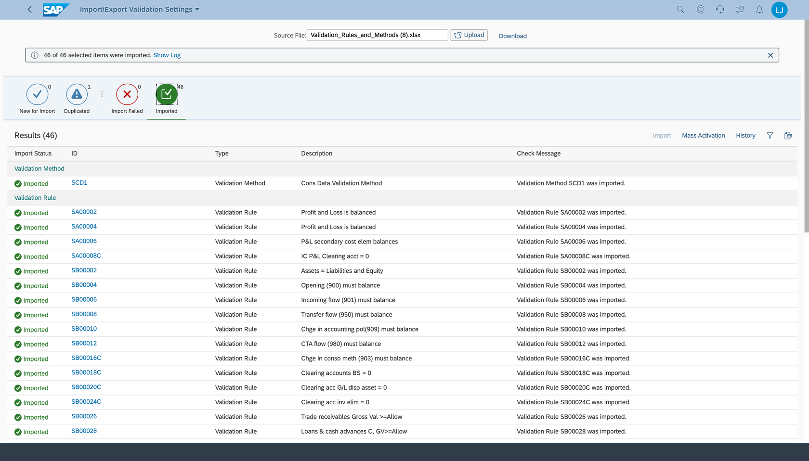The image size is (809, 461).
Task: Select 'Validation Rule SB00026 was imported.' message
Action: (x=571, y=417)
